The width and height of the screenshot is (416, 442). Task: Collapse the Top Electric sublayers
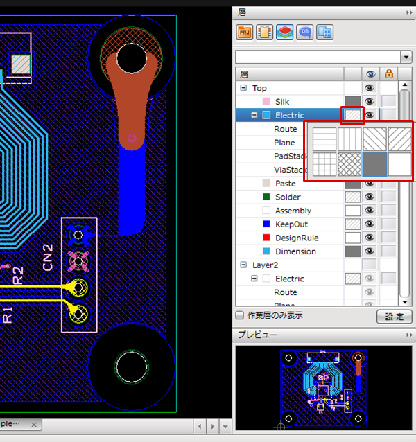[254, 115]
